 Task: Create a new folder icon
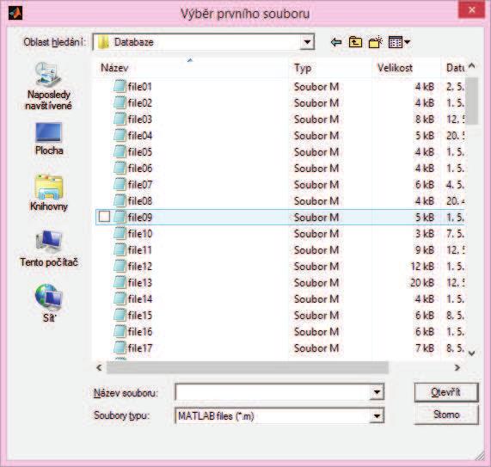click(x=376, y=42)
